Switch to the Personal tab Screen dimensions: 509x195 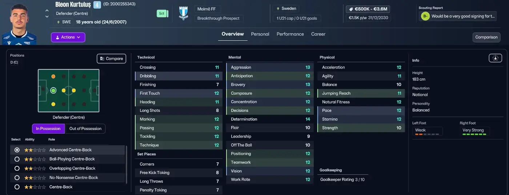(260, 34)
